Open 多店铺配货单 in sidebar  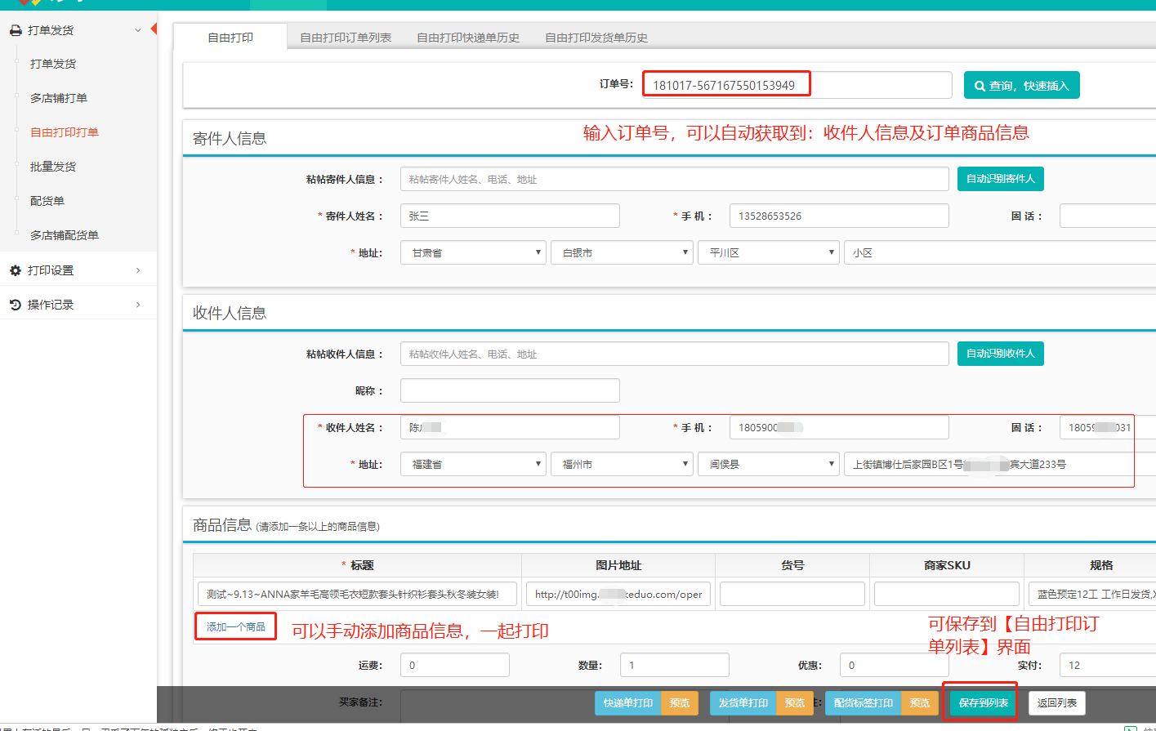pos(65,235)
